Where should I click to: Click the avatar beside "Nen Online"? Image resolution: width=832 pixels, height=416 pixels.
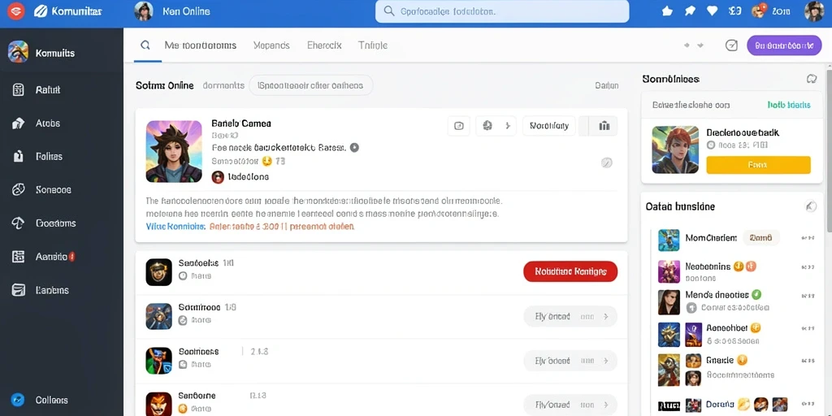coord(144,11)
